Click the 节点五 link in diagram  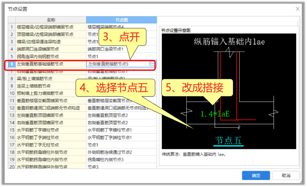click(228, 141)
